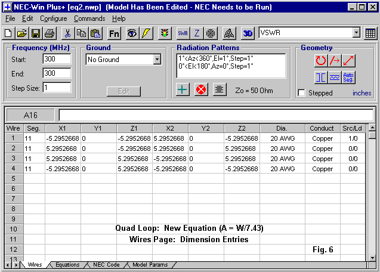Open the Commands menu
380x272 pixels.
point(89,18)
